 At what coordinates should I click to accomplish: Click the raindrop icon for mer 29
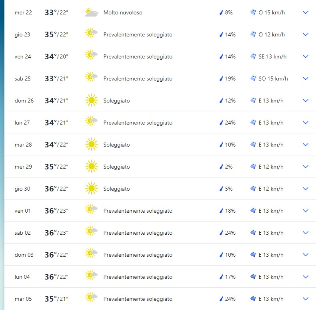(x=221, y=167)
